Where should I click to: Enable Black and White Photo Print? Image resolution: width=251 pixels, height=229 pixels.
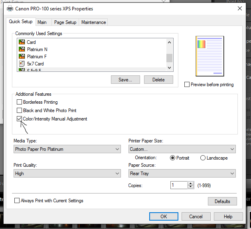click(x=19, y=110)
